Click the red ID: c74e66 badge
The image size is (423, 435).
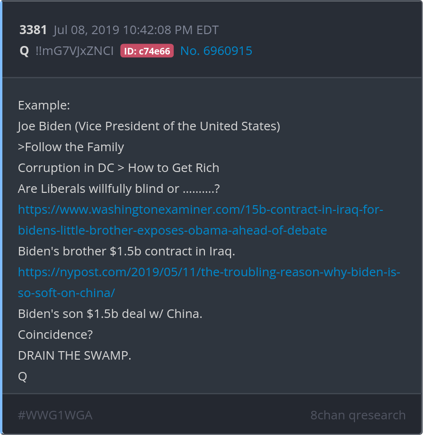pos(147,51)
